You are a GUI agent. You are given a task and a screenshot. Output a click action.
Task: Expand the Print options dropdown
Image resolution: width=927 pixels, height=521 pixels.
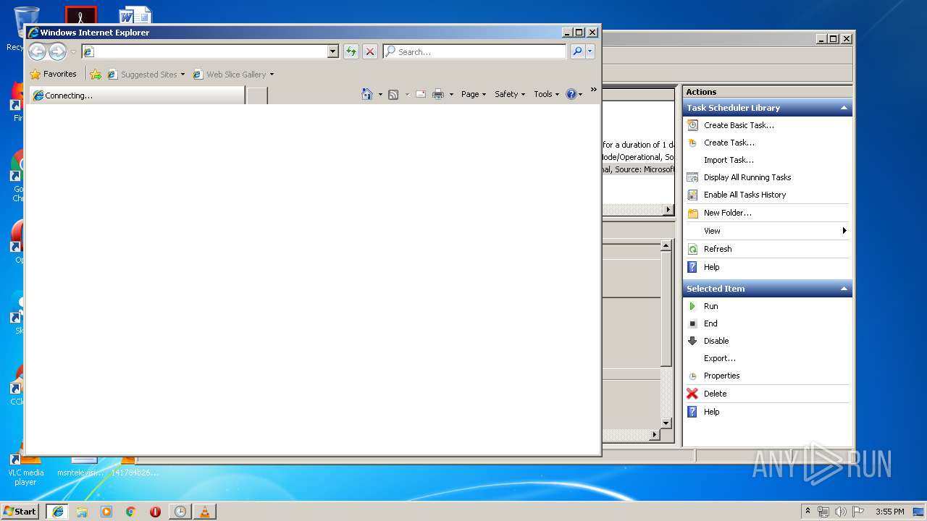pyautogui.click(x=451, y=94)
